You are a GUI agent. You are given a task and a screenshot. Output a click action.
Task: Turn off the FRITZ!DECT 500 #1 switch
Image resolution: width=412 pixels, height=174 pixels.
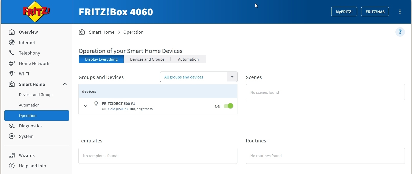[x=228, y=106]
